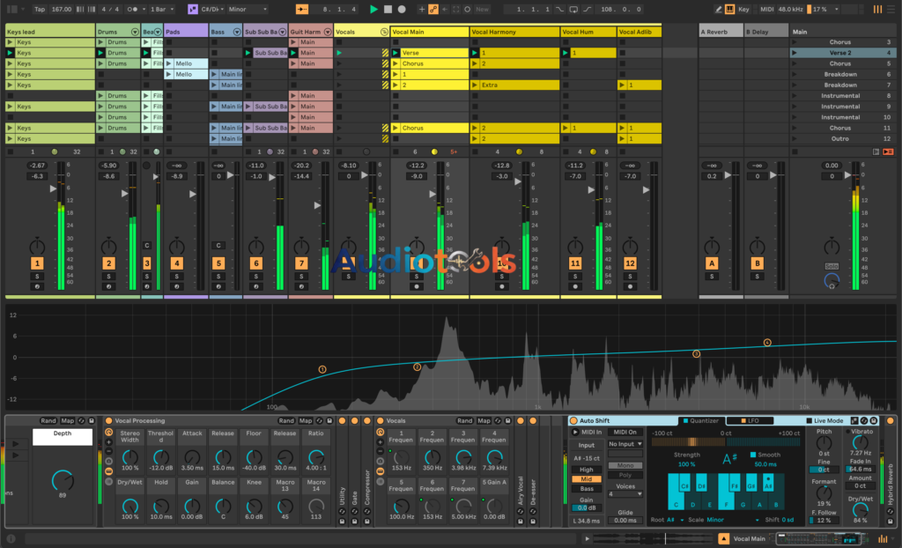Click the Tap tempo button
The height and width of the screenshot is (548, 902).
[x=40, y=9]
